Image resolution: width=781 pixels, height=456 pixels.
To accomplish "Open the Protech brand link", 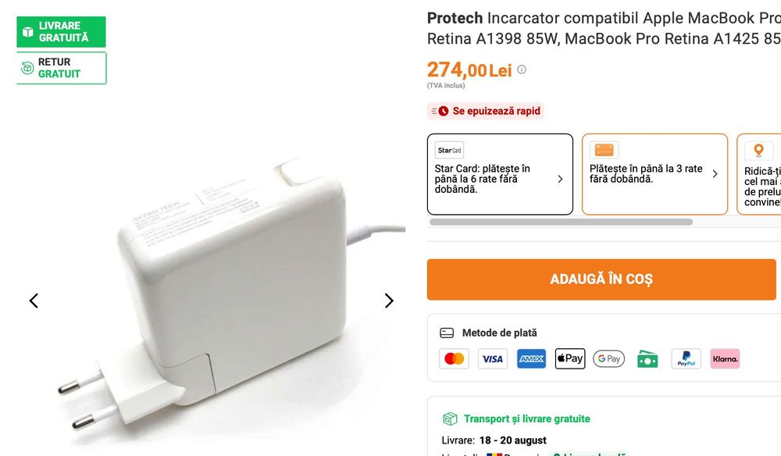I will click(x=455, y=18).
